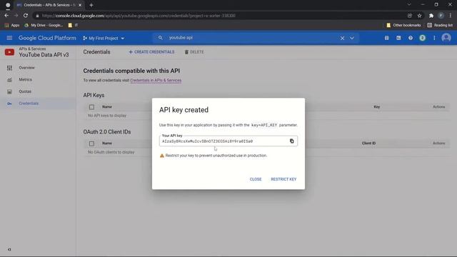Sort API keys by Name column

tap(107, 107)
